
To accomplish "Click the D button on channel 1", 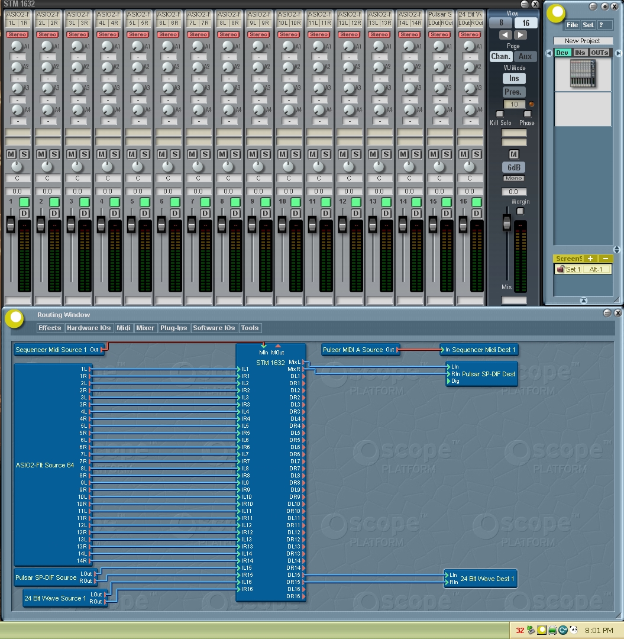I will click(24, 214).
